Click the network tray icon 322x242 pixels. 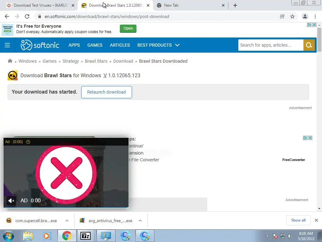283,236
